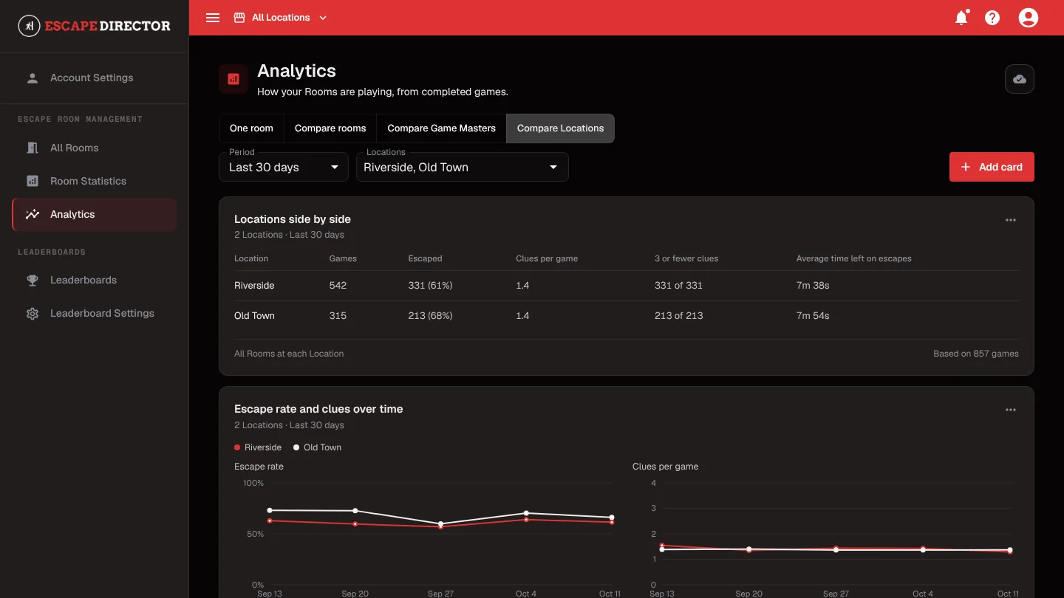Click the Analytics trend line icon
This screenshot has width=1064, height=598.
click(x=33, y=214)
